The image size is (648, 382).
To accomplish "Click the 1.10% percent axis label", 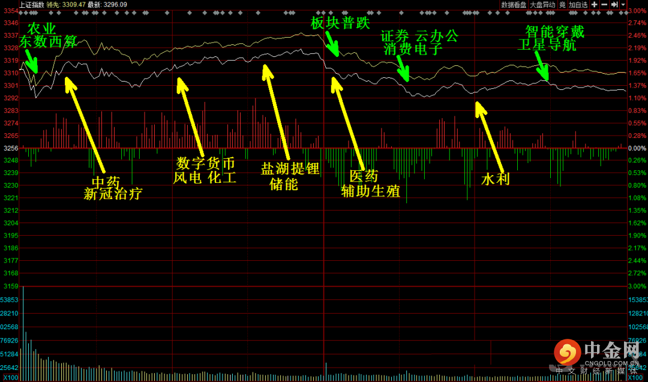I will [637, 98].
